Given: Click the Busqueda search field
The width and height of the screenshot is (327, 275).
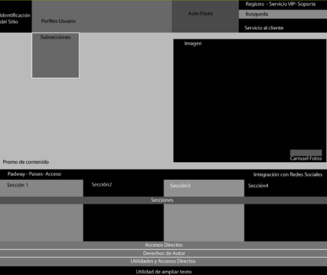Looking at the screenshot, I should pos(283,14).
